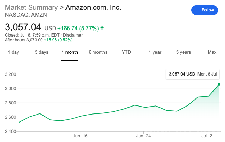Open the 6 months chart view
The height and width of the screenshot is (142, 225).
coord(98,52)
